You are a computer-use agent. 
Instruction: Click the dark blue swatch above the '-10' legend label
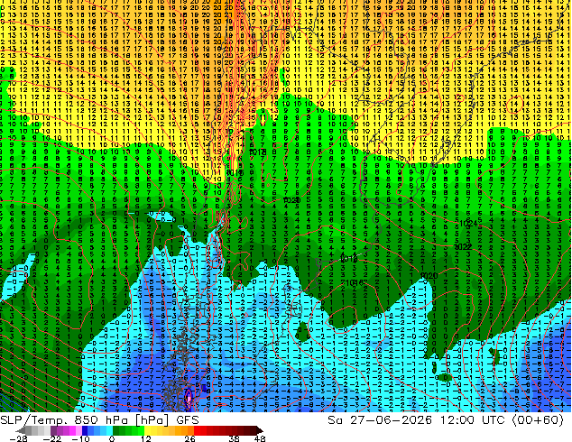[x=85, y=430]
